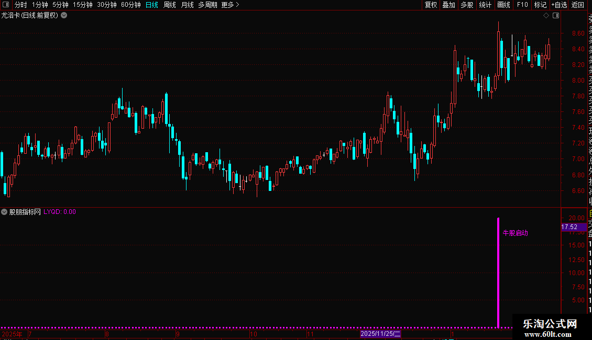Add stock via +自选 button
Image resolution: width=592 pixels, height=340 pixels.
pos(559,5)
